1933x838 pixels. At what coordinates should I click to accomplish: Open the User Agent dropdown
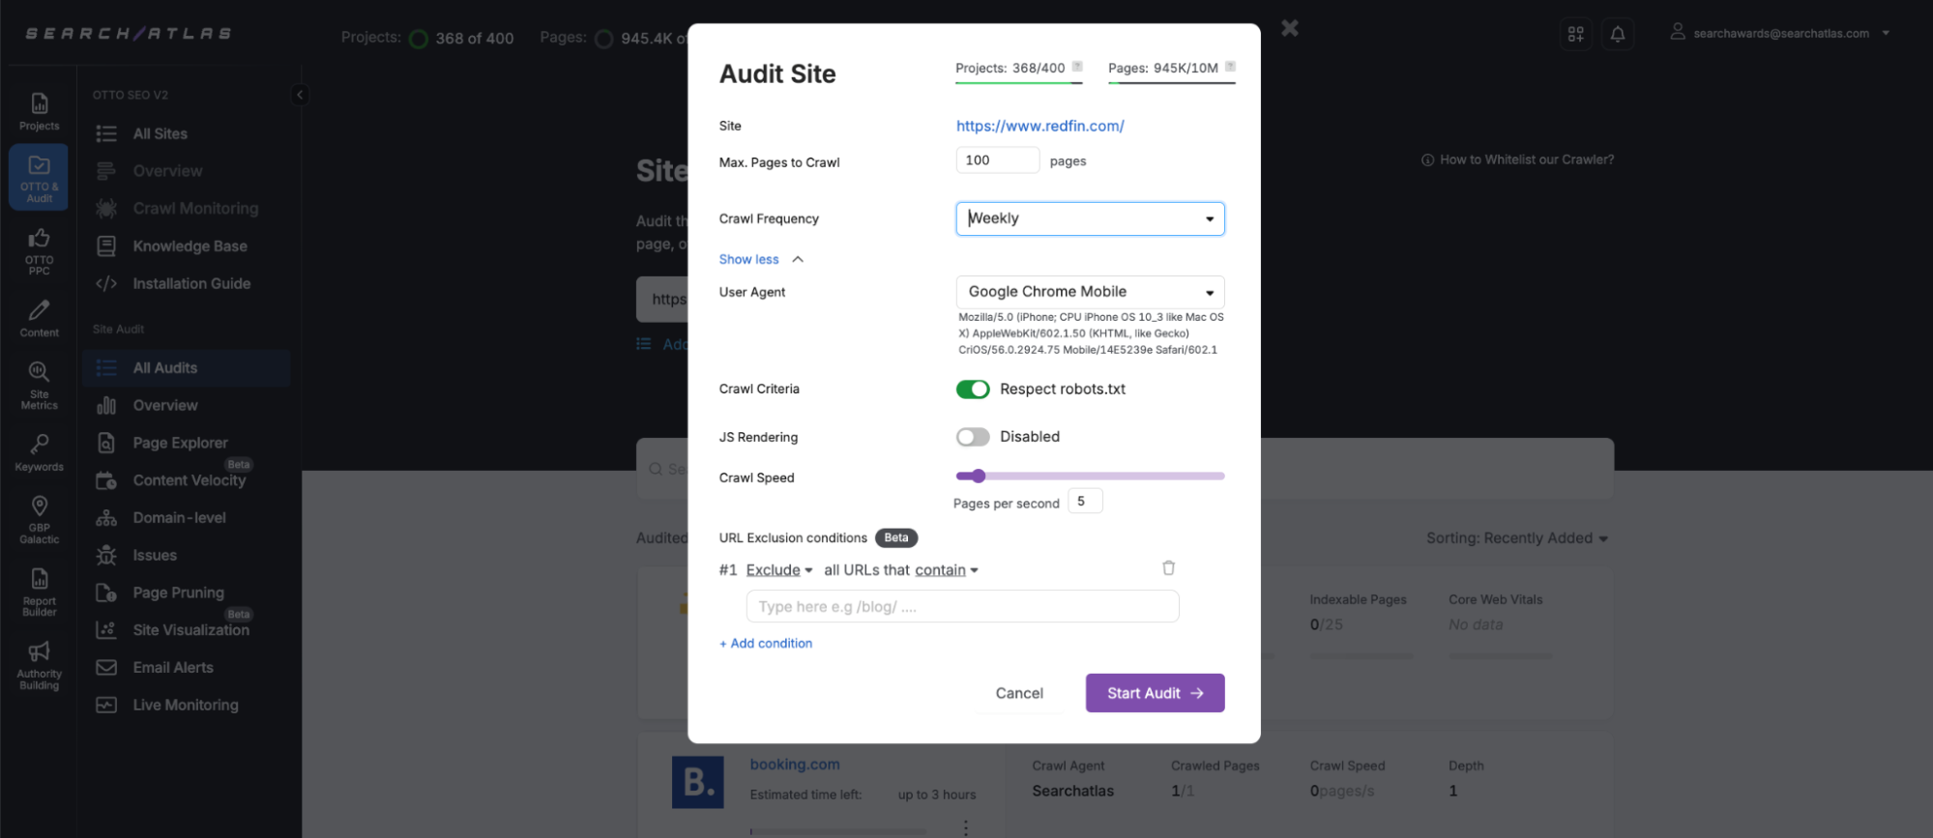(1090, 292)
